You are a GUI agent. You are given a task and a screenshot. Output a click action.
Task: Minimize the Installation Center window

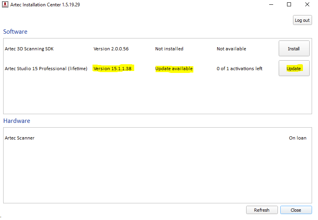coord(271,4)
